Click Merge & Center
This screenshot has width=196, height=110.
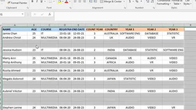point(111,2)
